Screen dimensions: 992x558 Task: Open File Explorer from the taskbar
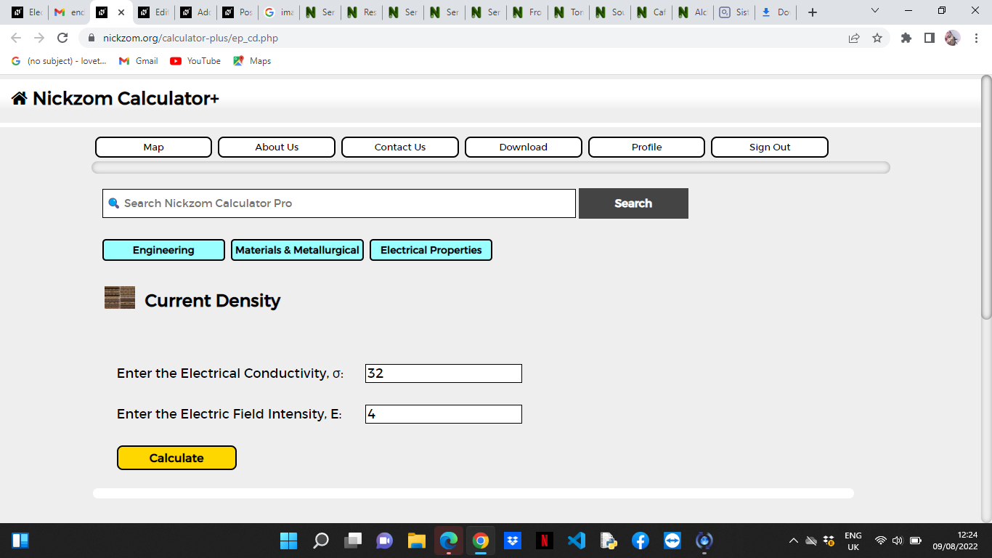(x=416, y=541)
